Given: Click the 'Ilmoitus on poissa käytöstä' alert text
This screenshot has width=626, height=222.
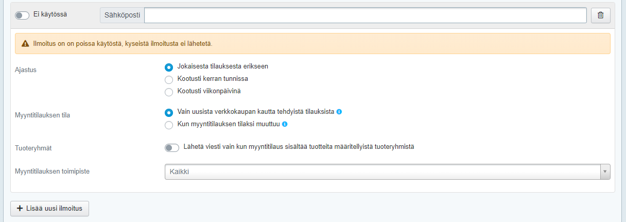Looking at the screenshot, I should pos(123,44).
